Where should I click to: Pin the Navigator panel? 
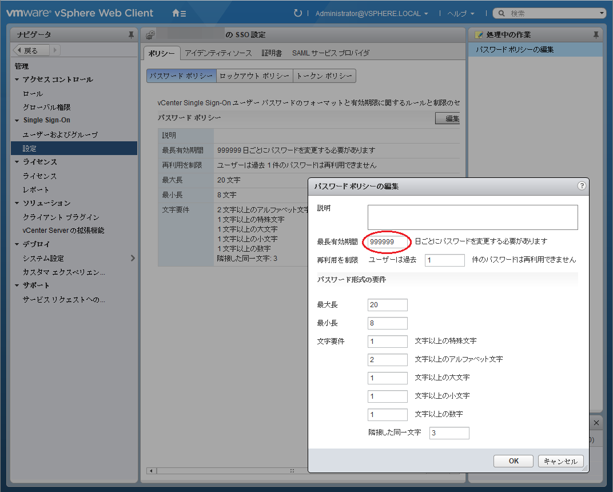131,35
